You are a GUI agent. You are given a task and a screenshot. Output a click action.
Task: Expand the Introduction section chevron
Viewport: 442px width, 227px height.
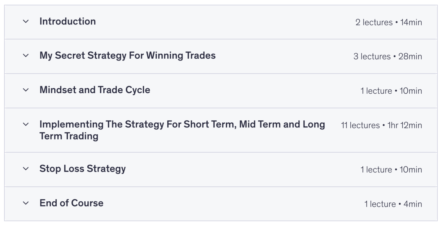(x=26, y=21)
